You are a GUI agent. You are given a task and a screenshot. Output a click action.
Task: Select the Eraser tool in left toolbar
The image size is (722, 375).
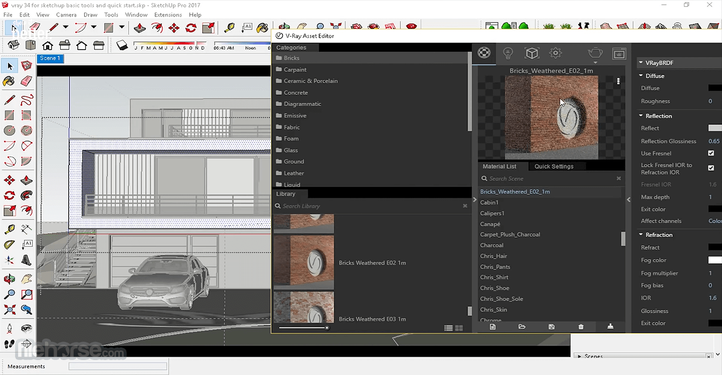tap(27, 81)
